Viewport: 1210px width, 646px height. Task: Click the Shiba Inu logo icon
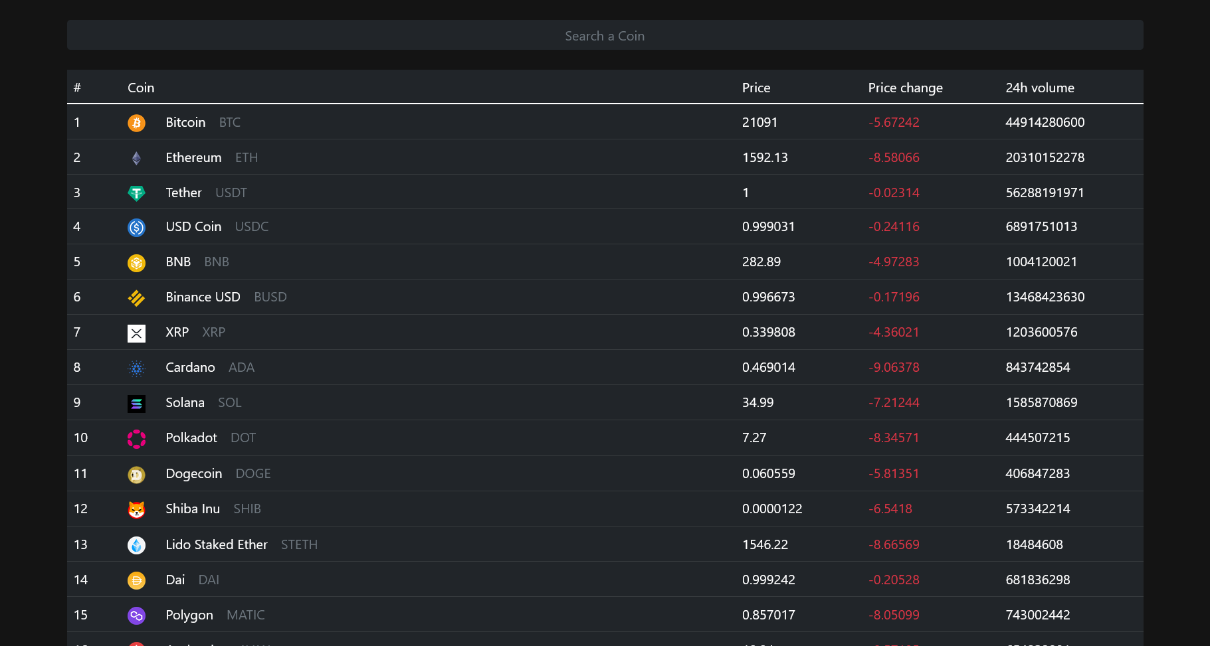coord(136,509)
